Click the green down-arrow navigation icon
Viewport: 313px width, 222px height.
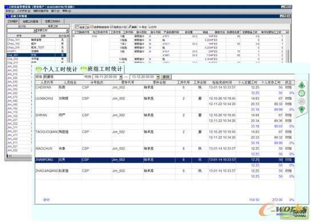pos(302,110)
